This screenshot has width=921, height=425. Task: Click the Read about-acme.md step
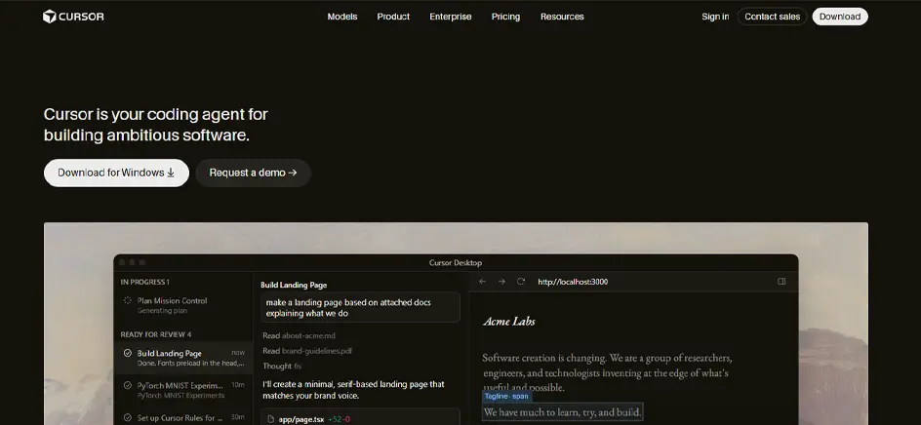pyautogui.click(x=299, y=335)
